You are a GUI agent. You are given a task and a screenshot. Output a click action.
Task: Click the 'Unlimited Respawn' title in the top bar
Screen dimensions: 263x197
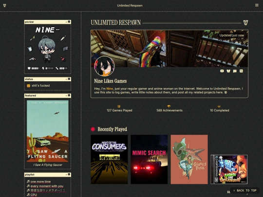[130, 5]
